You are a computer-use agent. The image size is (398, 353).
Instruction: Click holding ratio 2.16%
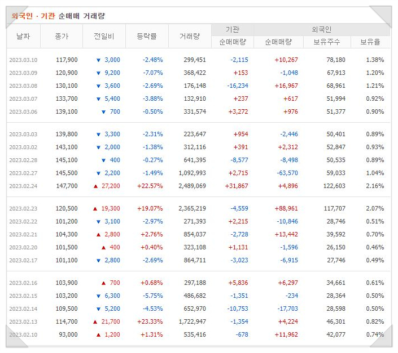click(x=375, y=186)
